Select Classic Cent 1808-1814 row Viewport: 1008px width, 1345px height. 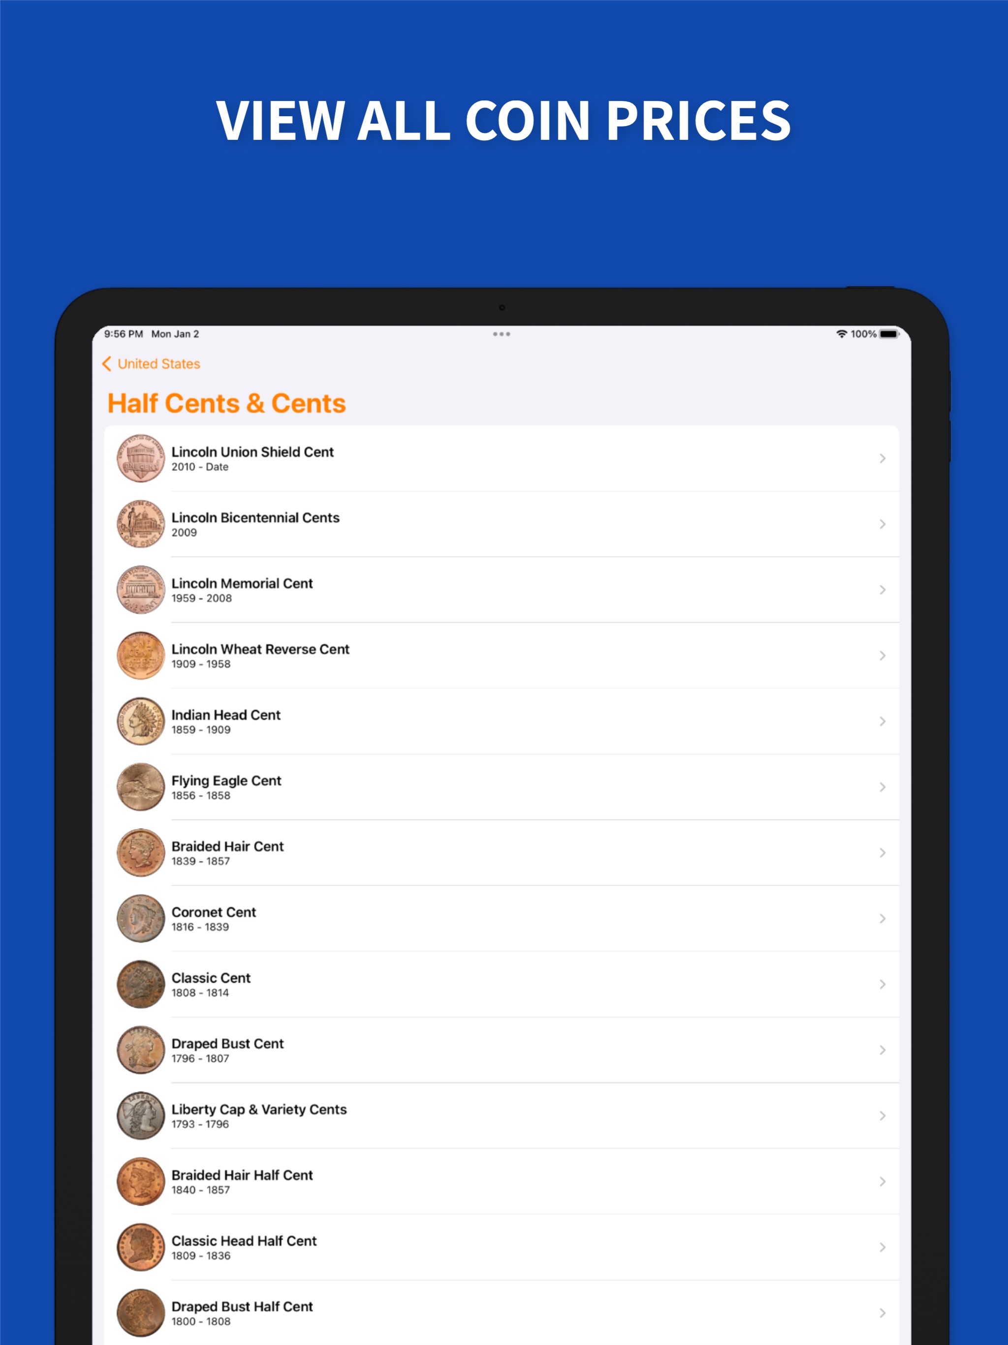(x=504, y=986)
